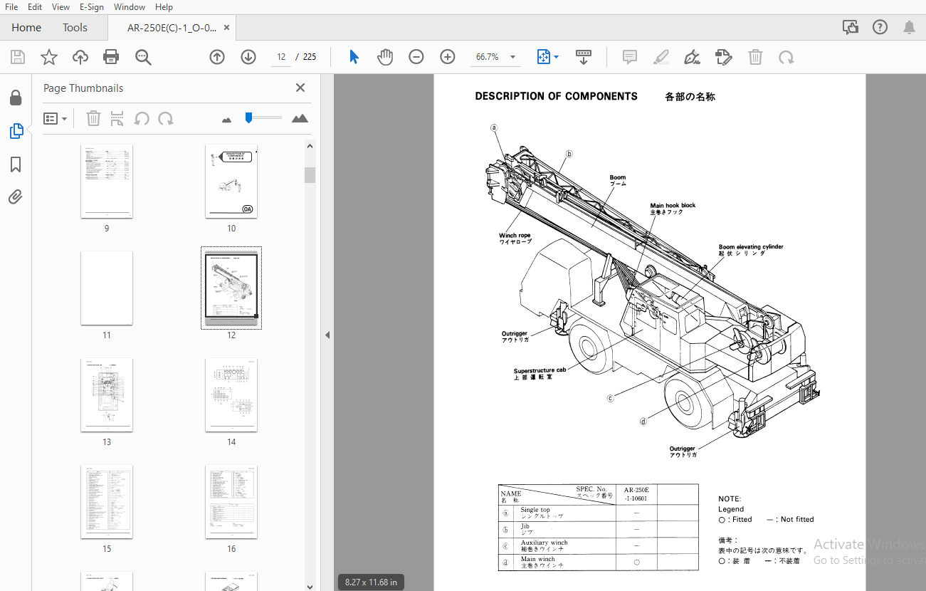Screen dimensions: 926x591
Task: Open the Help menu
Action: pos(164,7)
